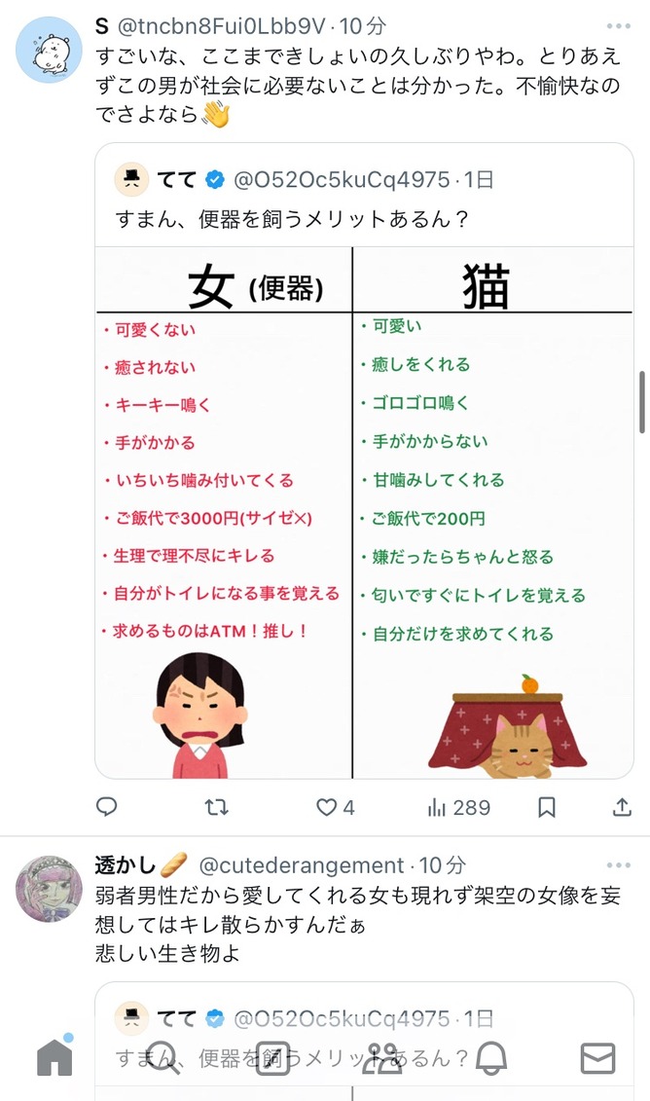Open reply on S's tweet
The image size is (650, 1101).
click(106, 807)
